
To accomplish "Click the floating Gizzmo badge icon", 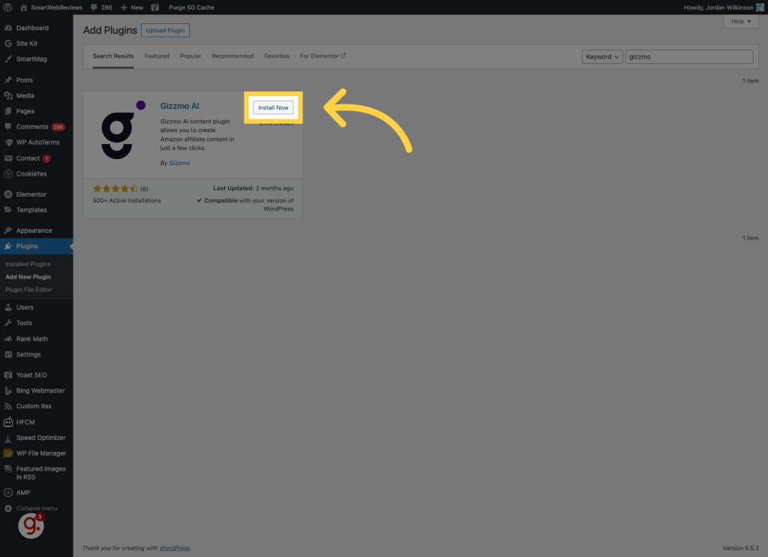I will pyautogui.click(x=31, y=525).
